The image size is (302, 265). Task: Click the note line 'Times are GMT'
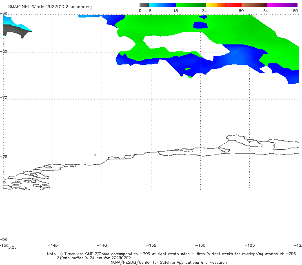tap(79, 254)
